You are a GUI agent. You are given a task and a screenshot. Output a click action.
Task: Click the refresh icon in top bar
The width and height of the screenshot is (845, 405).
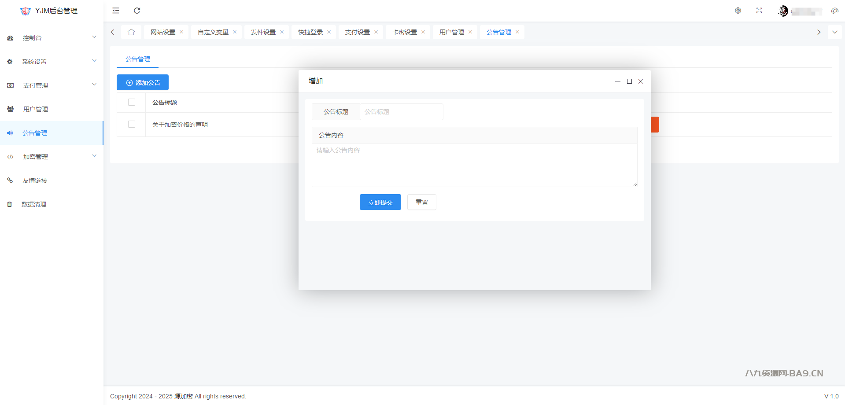click(x=137, y=11)
